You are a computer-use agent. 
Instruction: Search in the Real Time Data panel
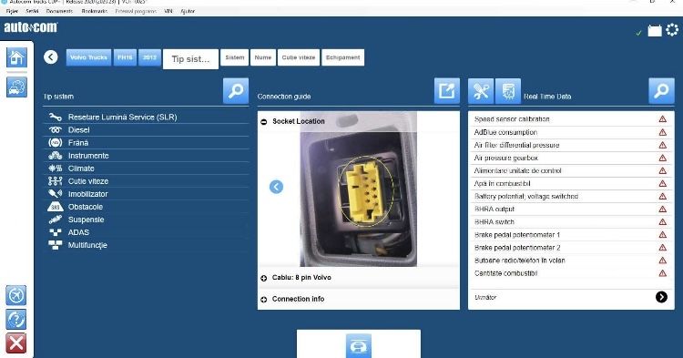click(661, 91)
